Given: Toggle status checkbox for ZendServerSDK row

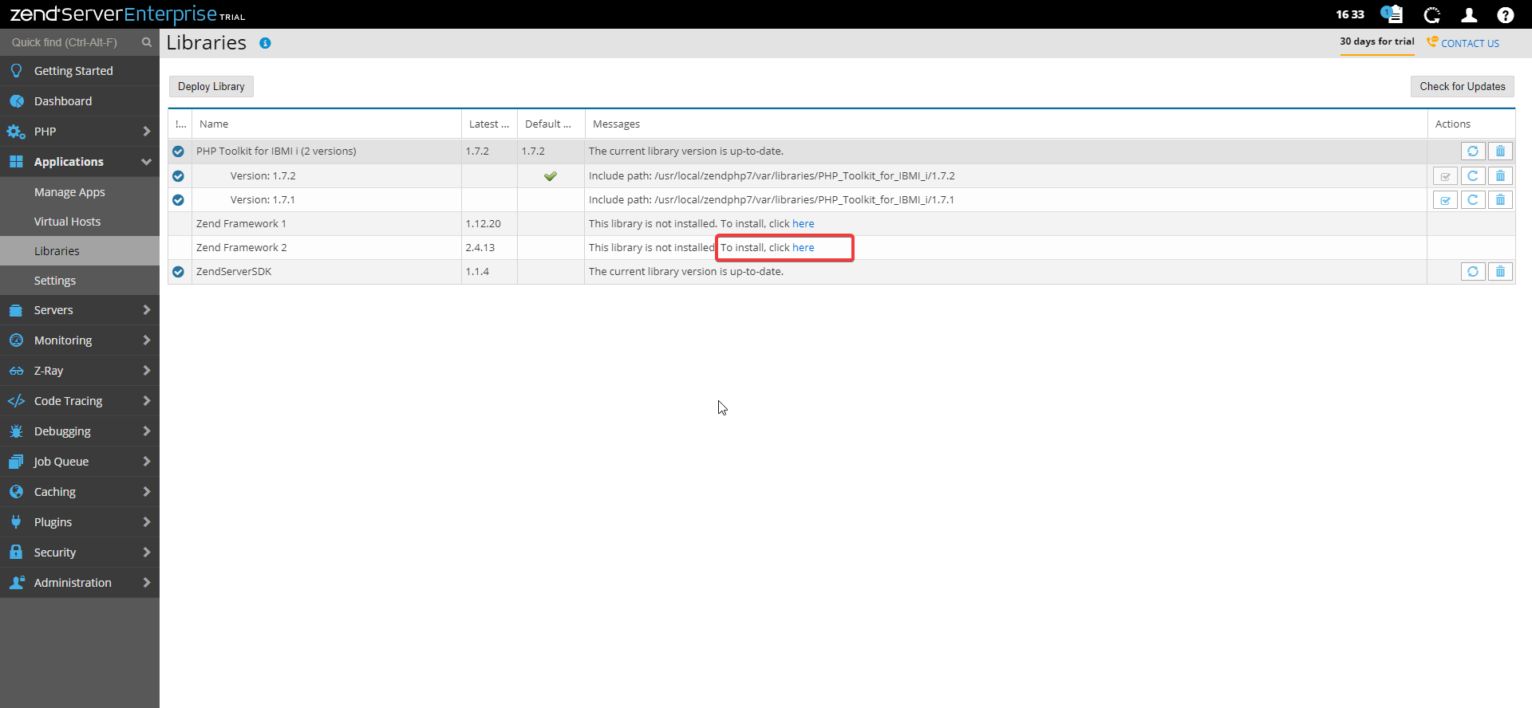Looking at the screenshot, I should pos(178,272).
